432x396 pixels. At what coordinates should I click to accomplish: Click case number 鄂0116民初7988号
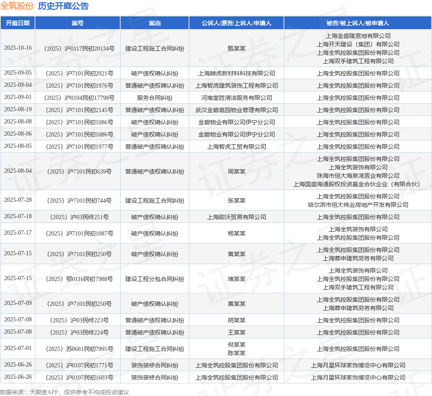[x=79, y=279]
